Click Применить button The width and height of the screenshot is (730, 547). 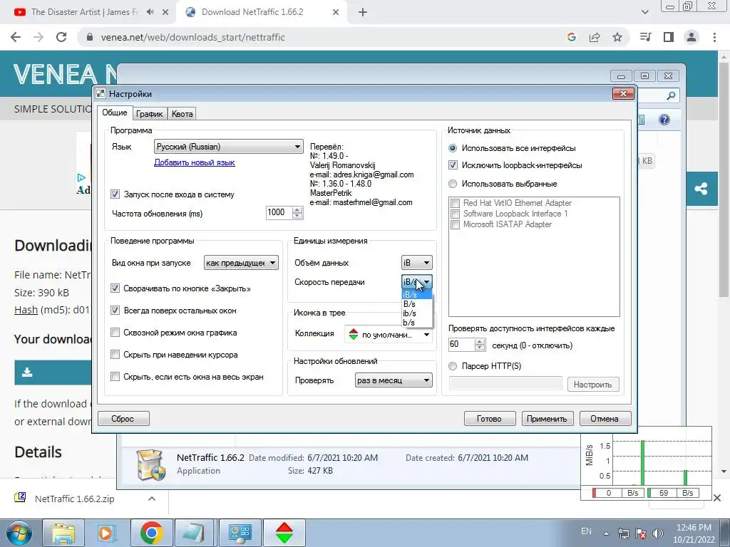pyautogui.click(x=547, y=419)
